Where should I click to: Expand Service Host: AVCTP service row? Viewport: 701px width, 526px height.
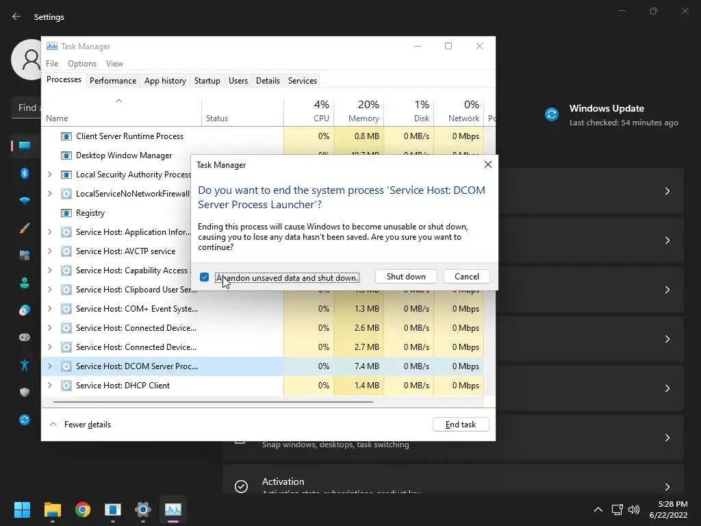tap(49, 251)
